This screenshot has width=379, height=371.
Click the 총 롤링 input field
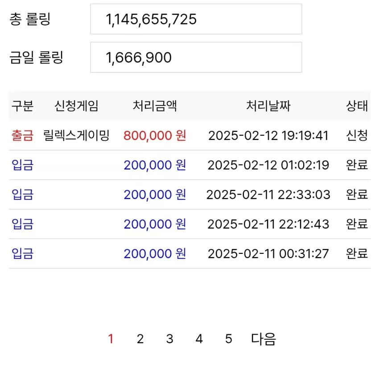click(196, 19)
